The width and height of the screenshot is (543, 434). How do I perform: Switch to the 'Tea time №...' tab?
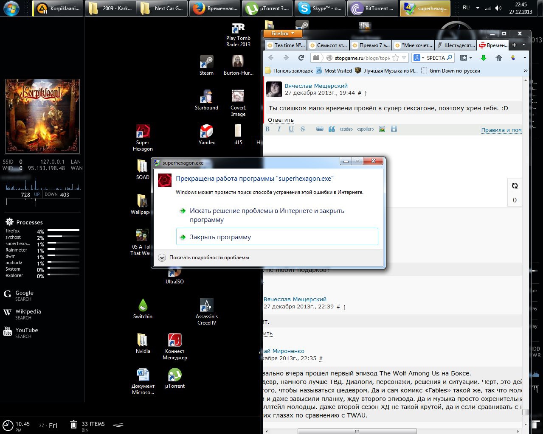pyautogui.click(x=285, y=45)
